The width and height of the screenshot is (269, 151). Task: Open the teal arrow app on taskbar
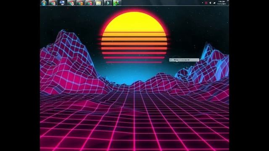pyautogui.click(x=108, y=3)
